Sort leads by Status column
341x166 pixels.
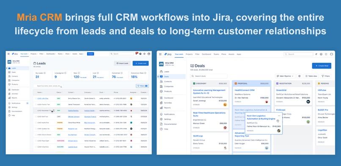[x=59, y=92]
